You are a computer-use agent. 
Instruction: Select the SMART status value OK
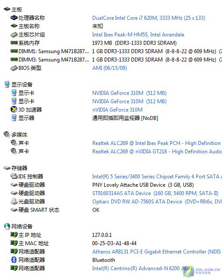(96, 210)
